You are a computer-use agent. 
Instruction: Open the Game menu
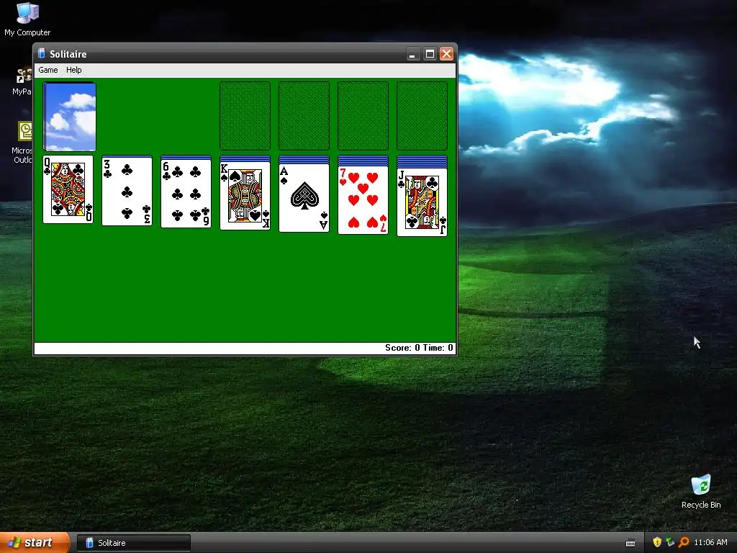click(x=48, y=70)
